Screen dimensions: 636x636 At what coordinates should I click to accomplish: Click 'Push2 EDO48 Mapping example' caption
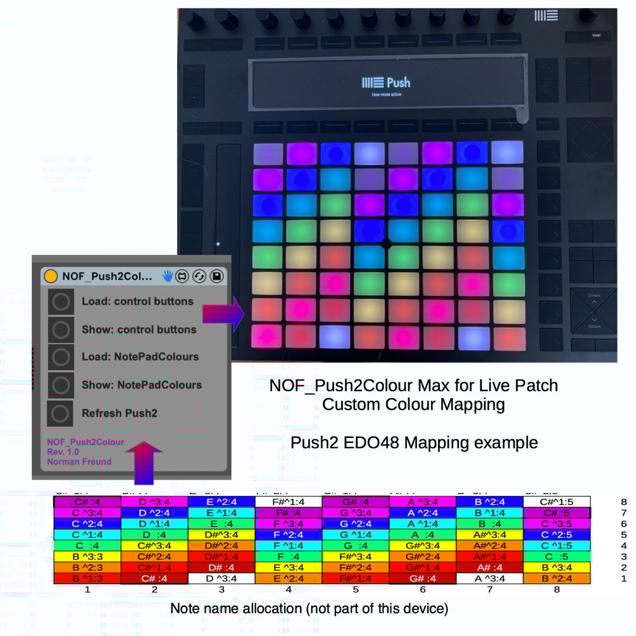[x=414, y=442]
